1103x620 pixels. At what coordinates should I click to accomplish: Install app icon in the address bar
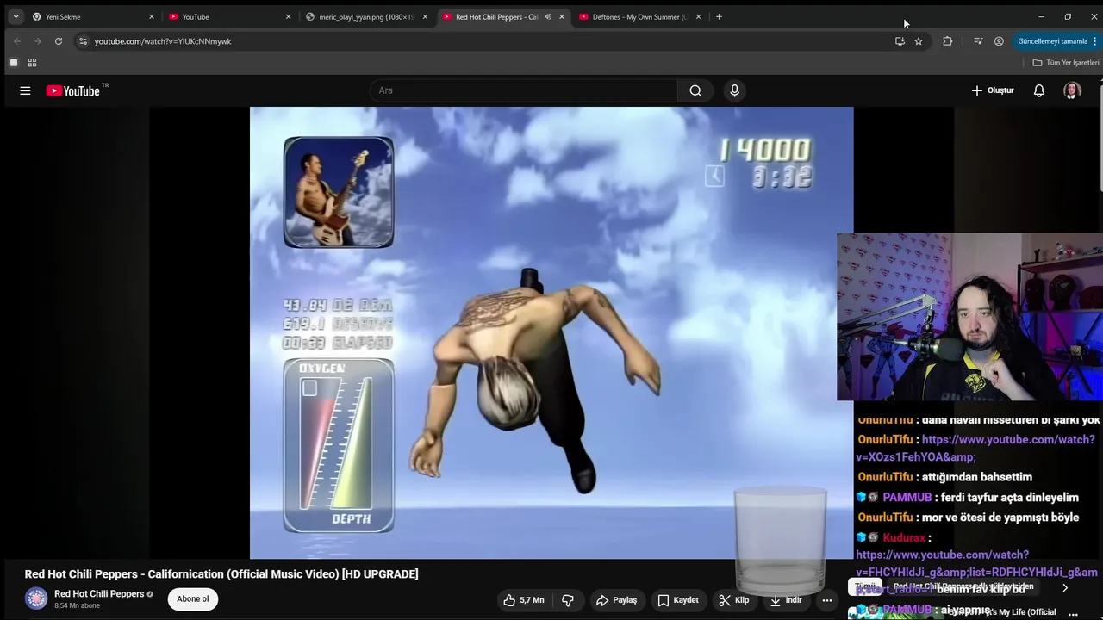(900, 41)
